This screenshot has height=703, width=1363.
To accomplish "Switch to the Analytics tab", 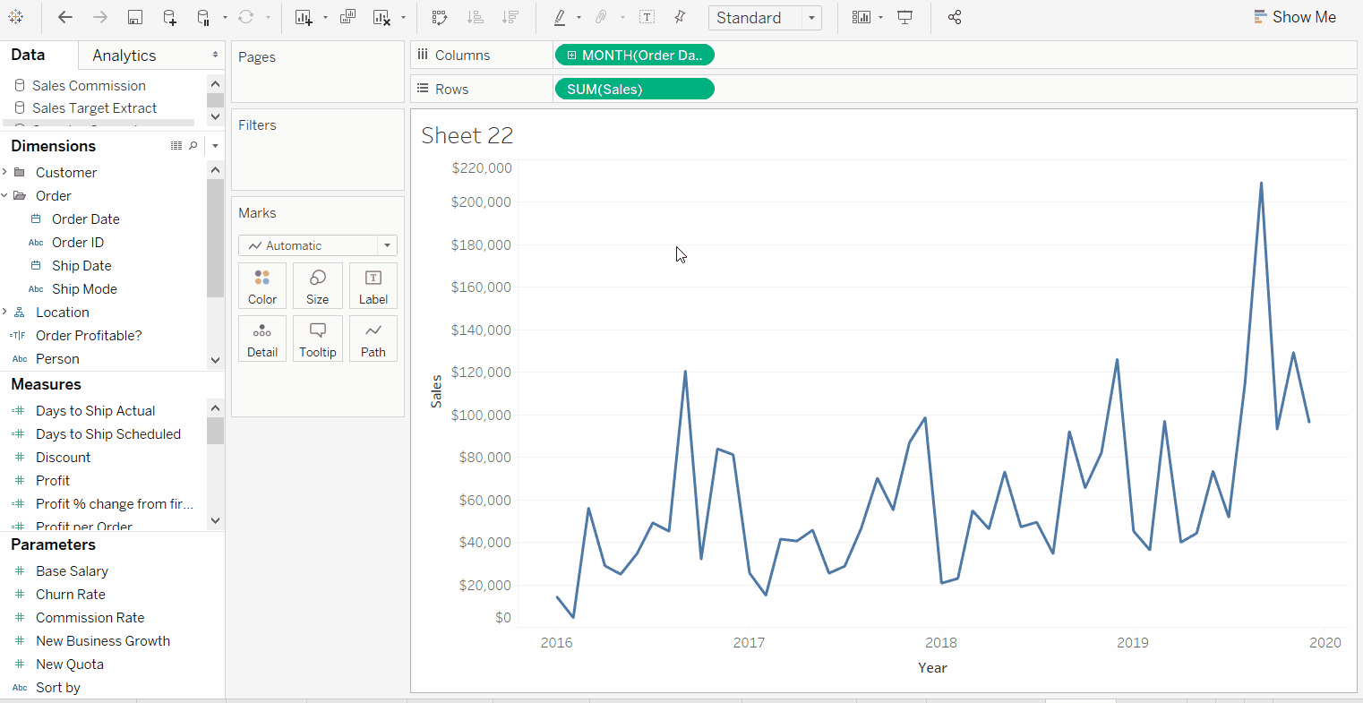I will pos(124,56).
